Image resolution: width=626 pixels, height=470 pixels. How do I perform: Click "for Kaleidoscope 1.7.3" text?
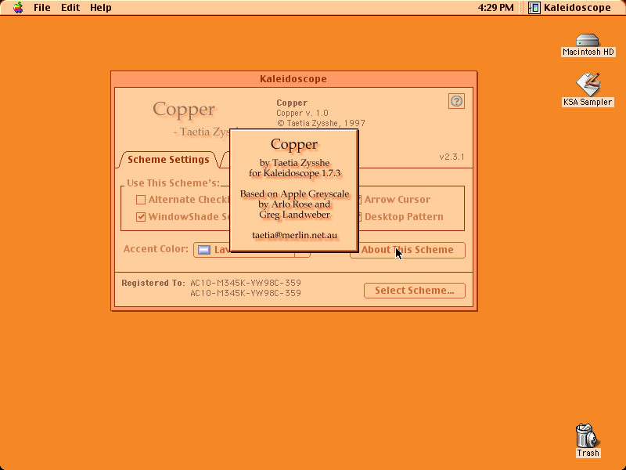point(294,173)
